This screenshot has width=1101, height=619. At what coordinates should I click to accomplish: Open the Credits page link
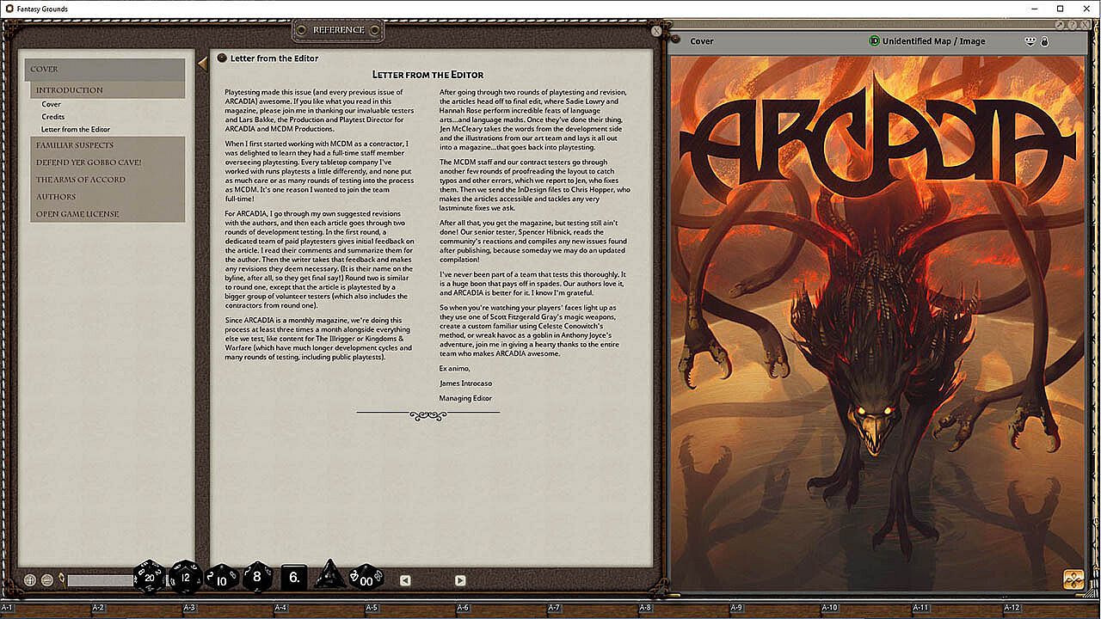(53, 117)
